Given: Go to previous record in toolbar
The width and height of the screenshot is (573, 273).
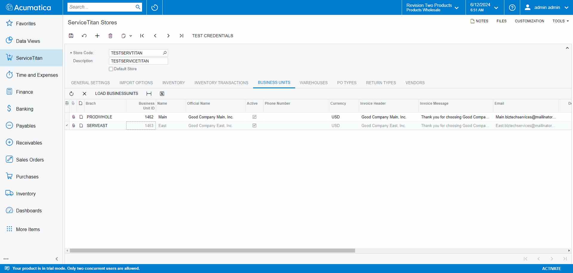Looking at the screenshot, I should pyautogui.click(x=155, y=36).
